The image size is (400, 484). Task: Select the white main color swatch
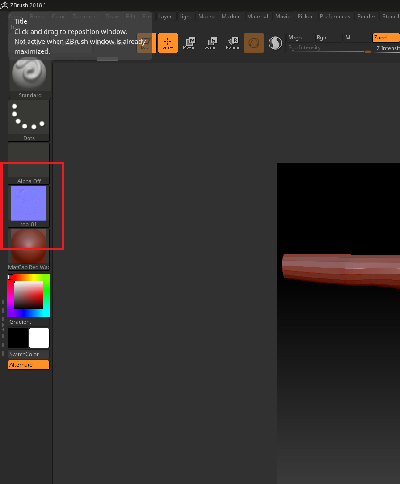pos(39,338)
